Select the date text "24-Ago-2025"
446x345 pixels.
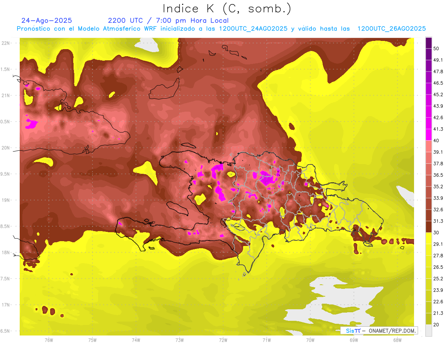pyautogui.click(x=47, y=20)
